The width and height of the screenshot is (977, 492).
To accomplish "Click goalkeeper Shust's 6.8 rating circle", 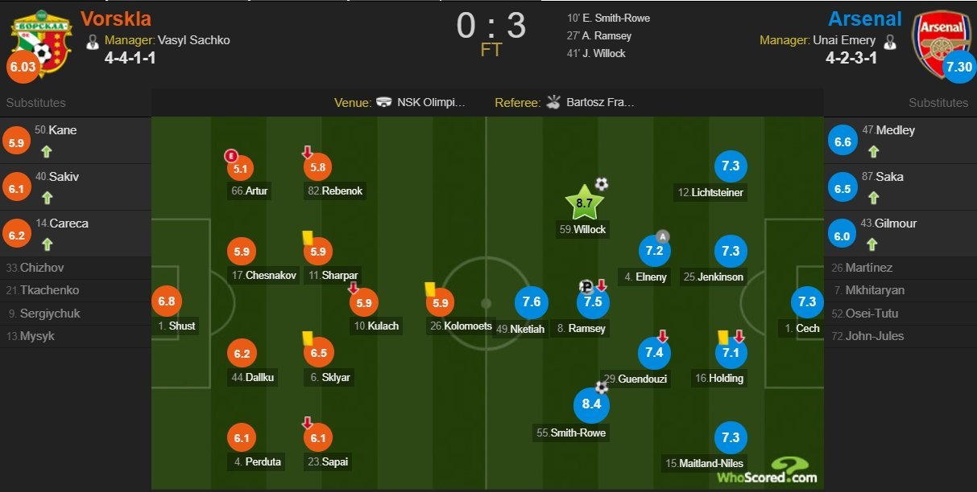I will [167, 302].
